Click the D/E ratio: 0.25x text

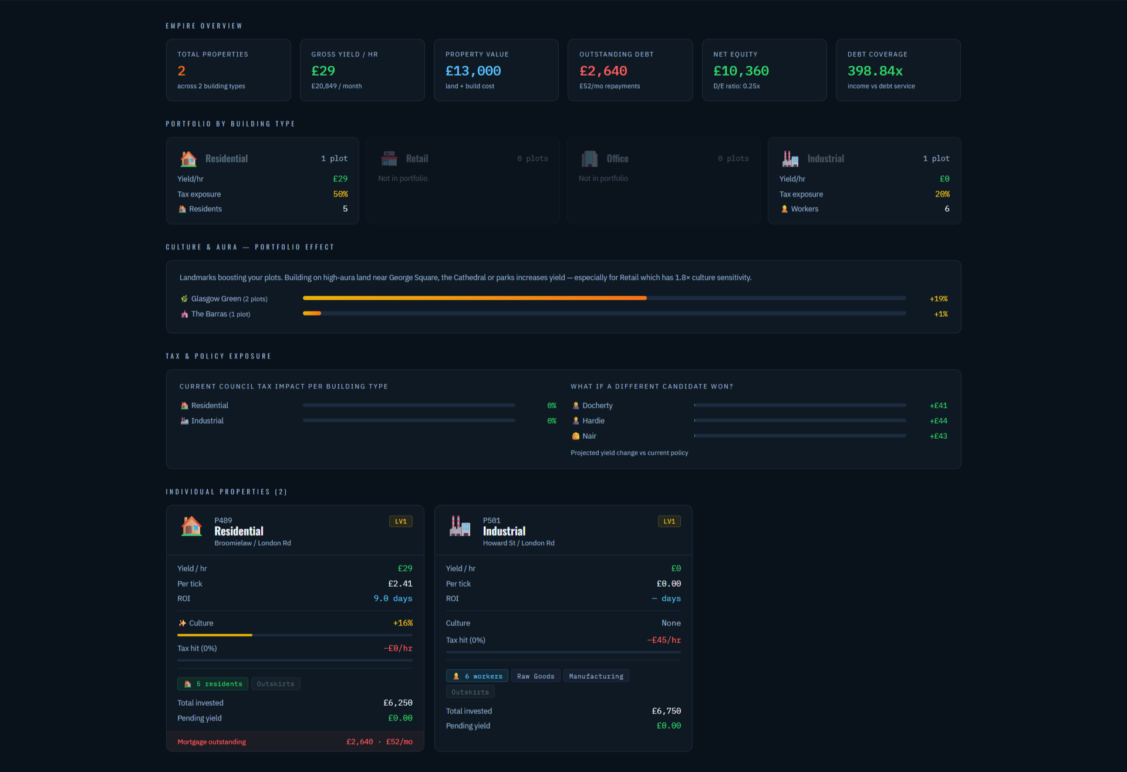737,86
